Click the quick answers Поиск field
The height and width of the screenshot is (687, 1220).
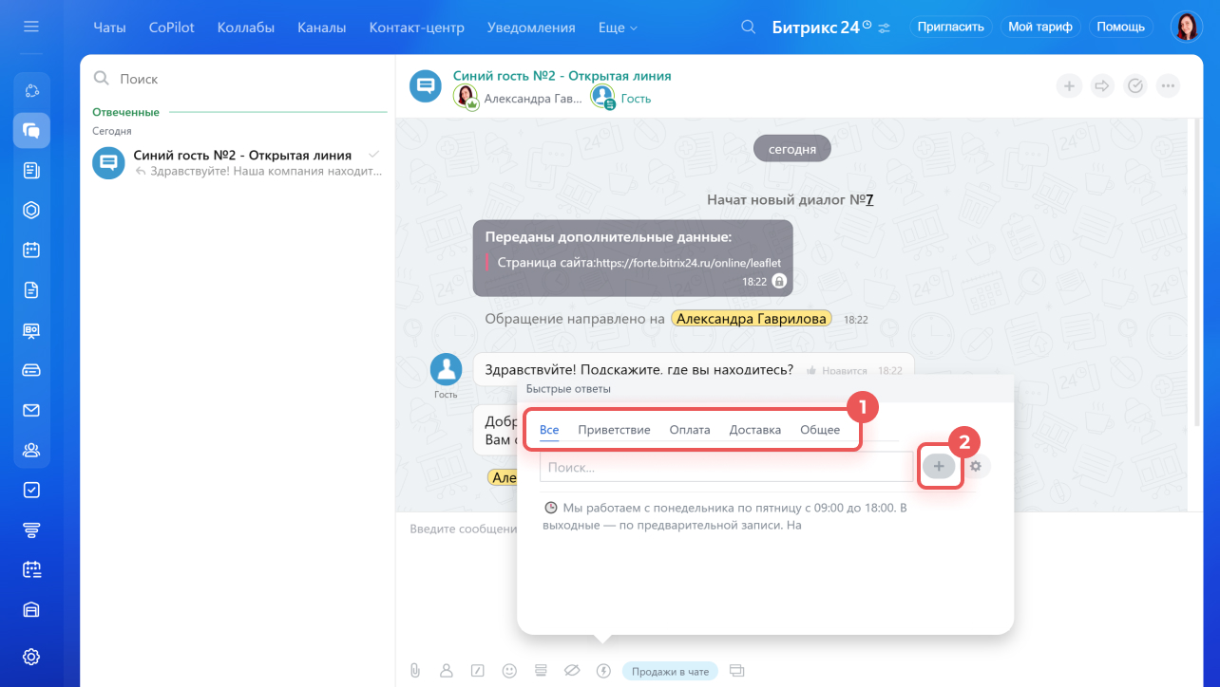[726, 467]
